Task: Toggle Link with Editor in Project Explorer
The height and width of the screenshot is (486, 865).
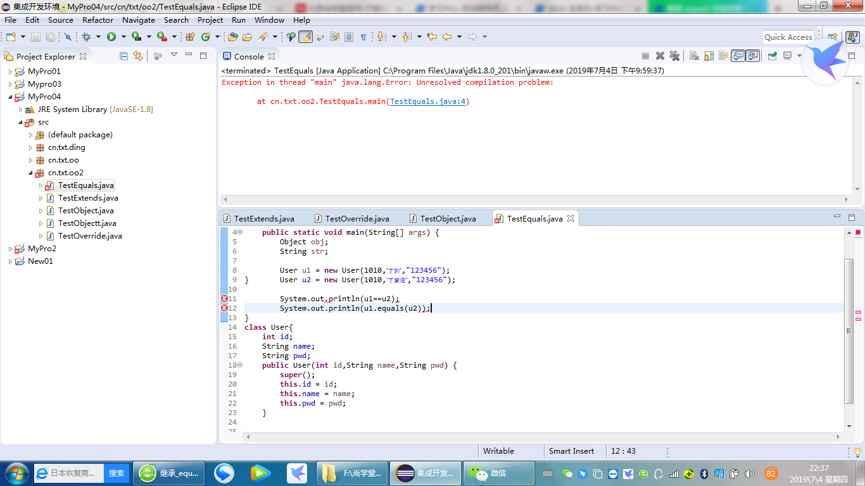Action: pos(137,56)
